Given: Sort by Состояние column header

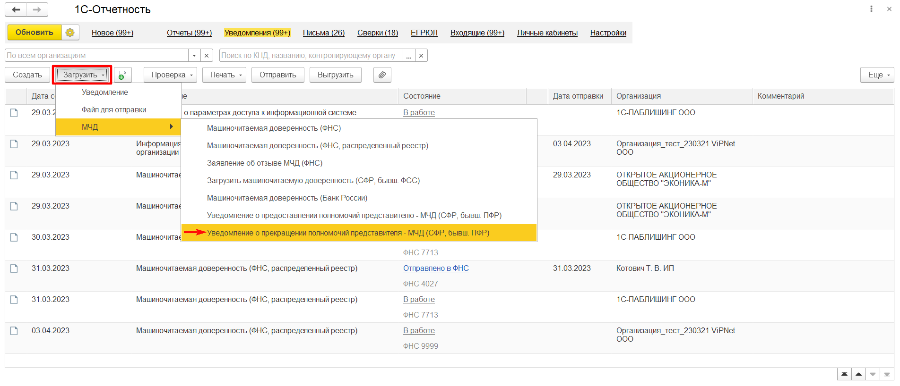Looking at the screenshot, I should point(462,96).
